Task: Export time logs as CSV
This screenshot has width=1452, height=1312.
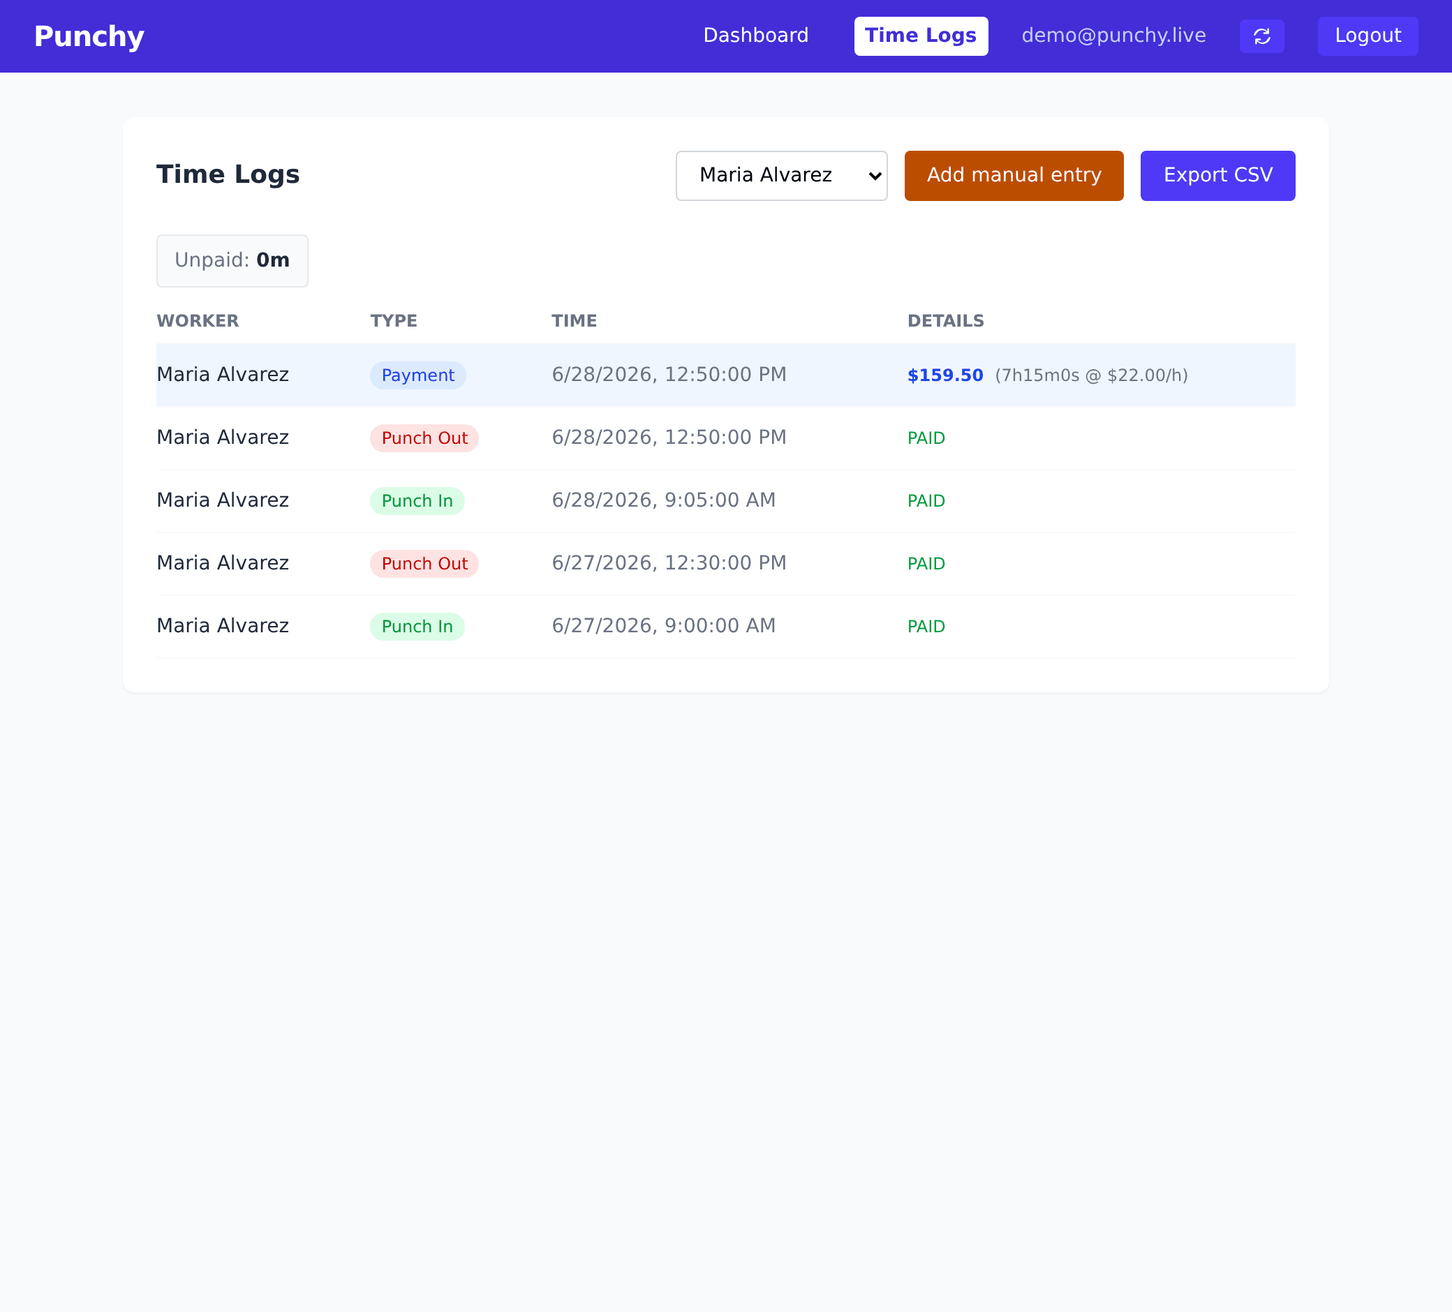Action: tap(1217, 176)
